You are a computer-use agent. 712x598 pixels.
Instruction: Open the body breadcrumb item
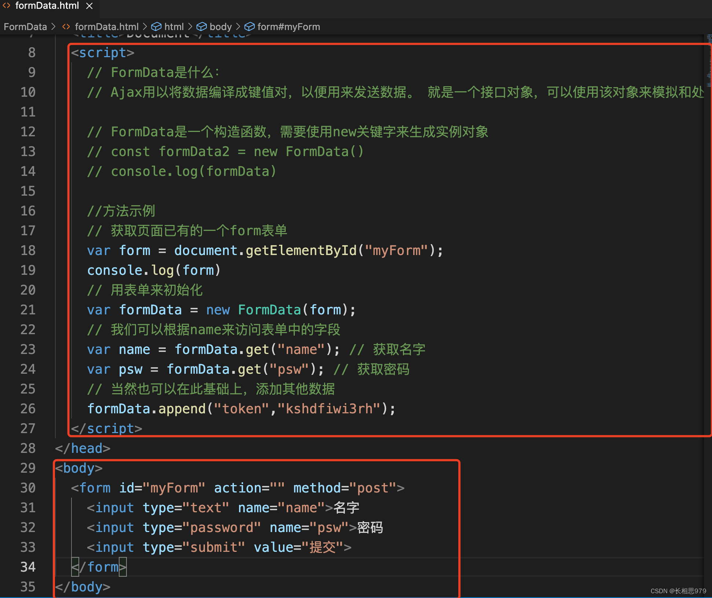click(x=220, y=27)
